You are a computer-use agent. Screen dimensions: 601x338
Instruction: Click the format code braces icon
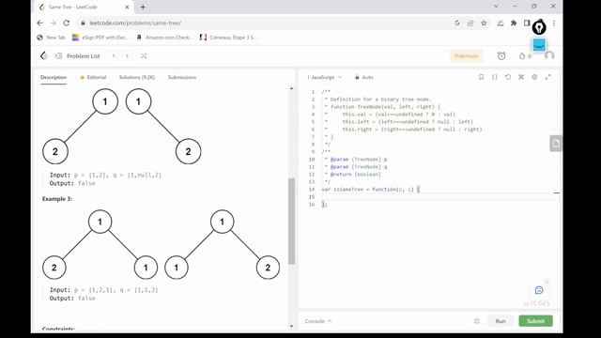coord(495,77)
